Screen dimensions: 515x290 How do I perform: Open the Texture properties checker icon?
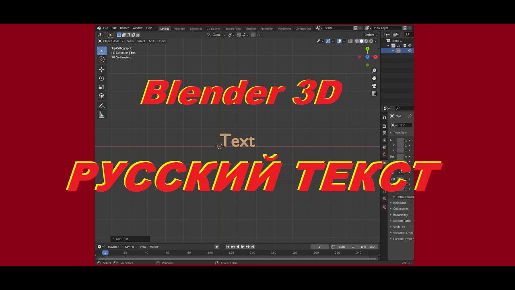coord(385,207)
